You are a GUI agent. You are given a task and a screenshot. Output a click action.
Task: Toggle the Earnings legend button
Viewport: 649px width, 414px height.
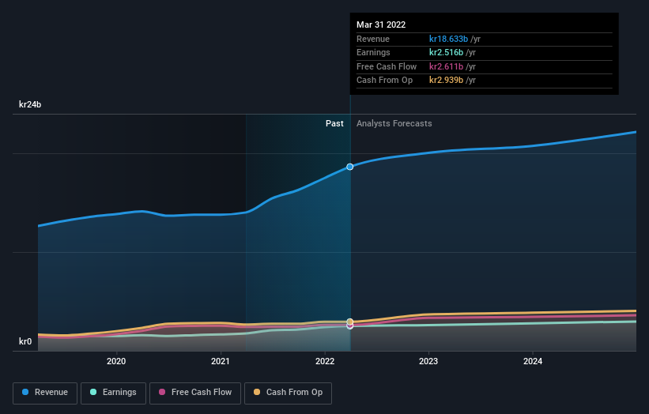[113, 393]
